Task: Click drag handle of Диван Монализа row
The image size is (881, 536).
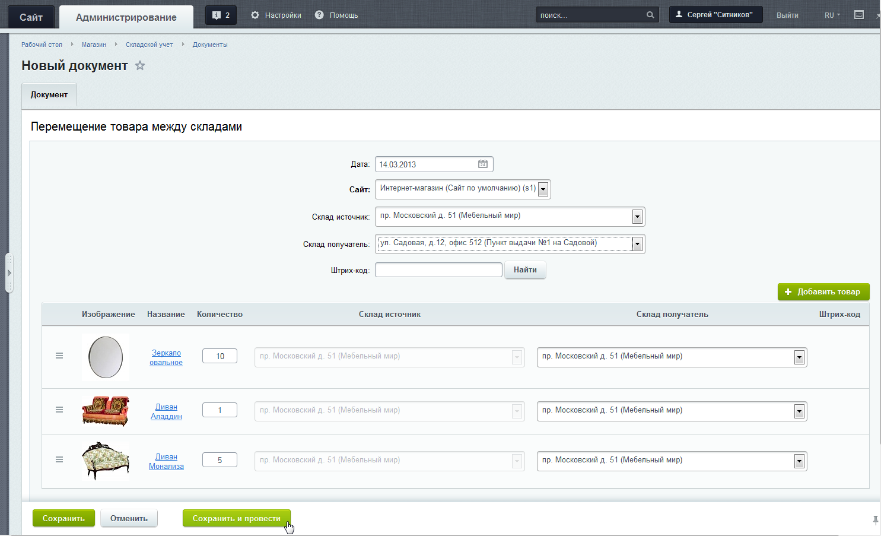Action: pos(59,459)
